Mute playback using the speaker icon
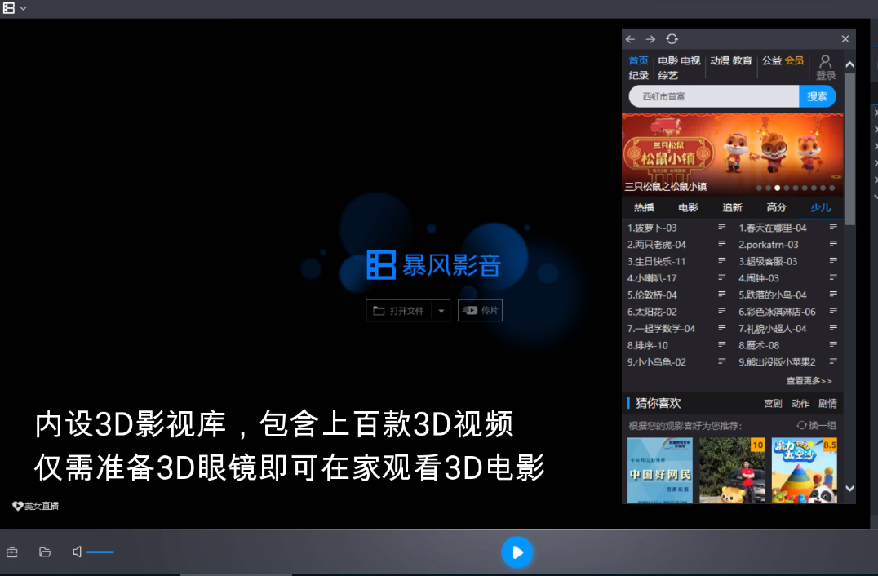 (76, 552)
